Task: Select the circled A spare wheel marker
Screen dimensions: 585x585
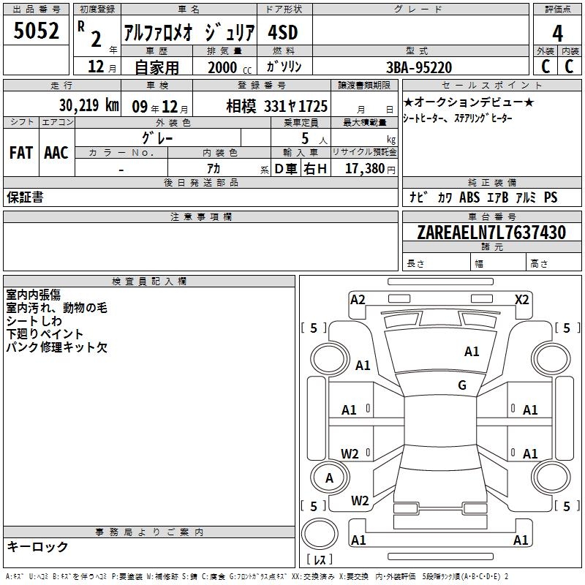Action: pos(329,478)
